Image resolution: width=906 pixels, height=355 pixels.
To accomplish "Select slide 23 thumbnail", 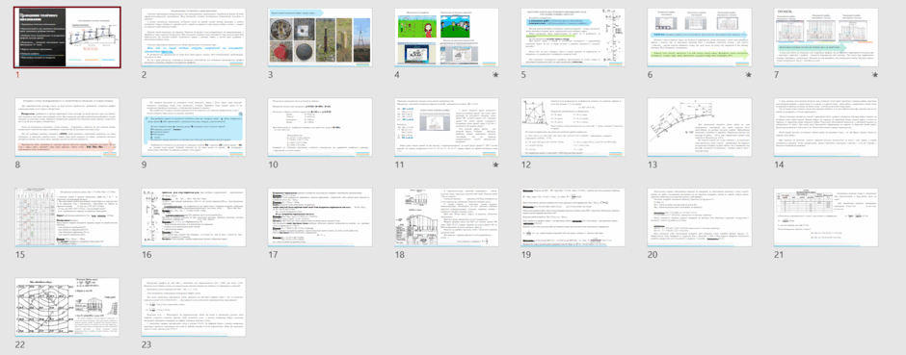I will [x=194, y=308].
